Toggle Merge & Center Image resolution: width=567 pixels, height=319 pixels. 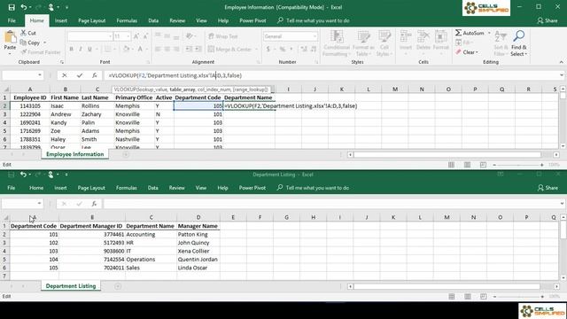tap(230, 49)
